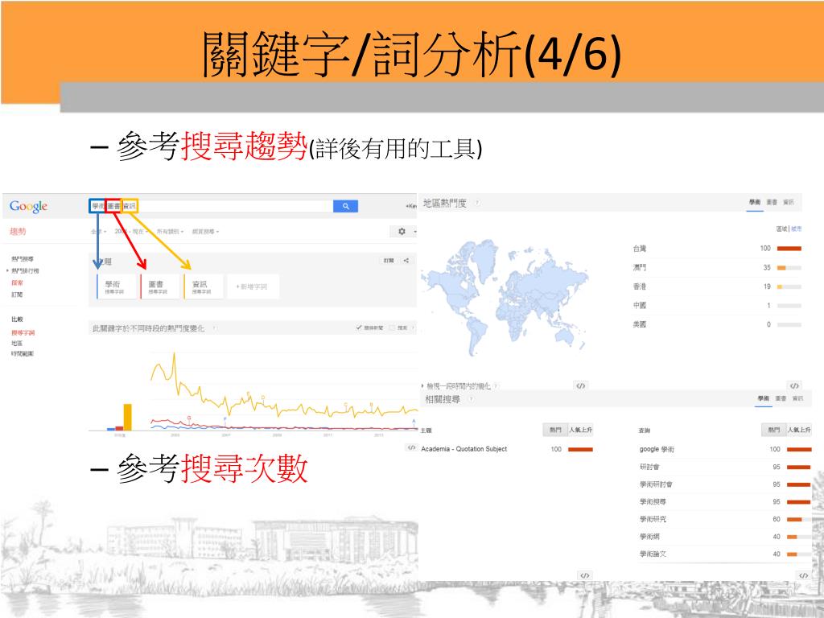Click 人氣上升 button in queries column
This screenshot has height=618, width=824.
tap(799, 430)
